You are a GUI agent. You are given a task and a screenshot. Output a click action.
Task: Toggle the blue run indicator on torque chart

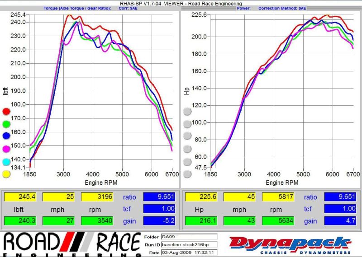coord(6,136)
